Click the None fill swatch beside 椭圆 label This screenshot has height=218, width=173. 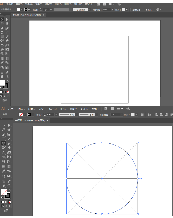tap(21, 115)
